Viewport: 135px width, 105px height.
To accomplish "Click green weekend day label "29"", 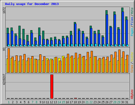I will (119, 102).
